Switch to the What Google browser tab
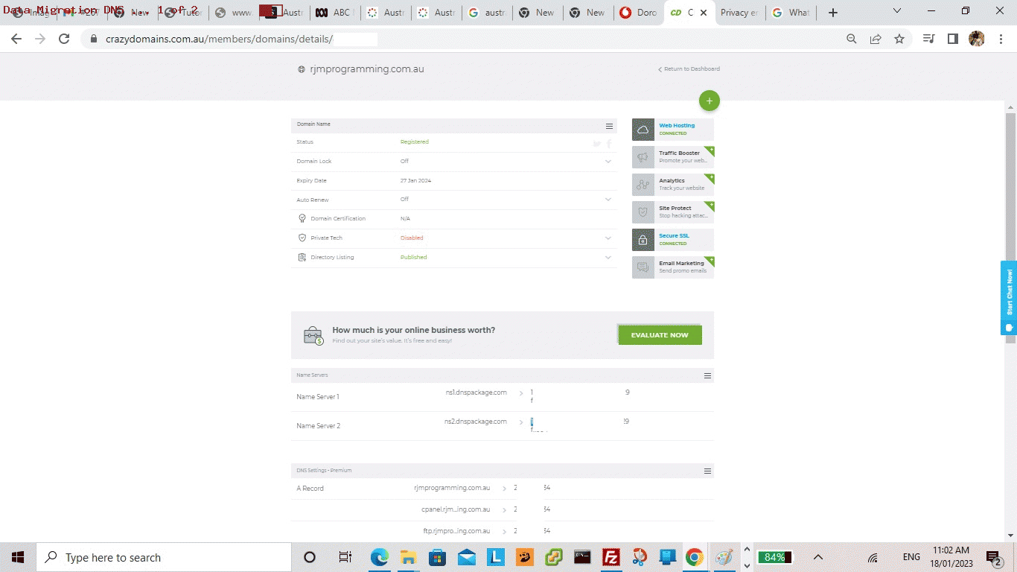The height and width of the screenshot is (572, 1017). (791, 13)
